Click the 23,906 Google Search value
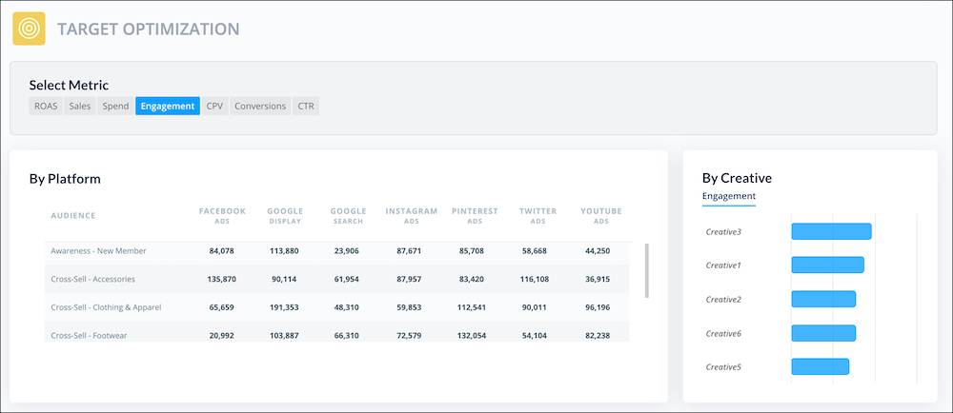Viewport: 953px width, 413px height. [x=347, y=251]
